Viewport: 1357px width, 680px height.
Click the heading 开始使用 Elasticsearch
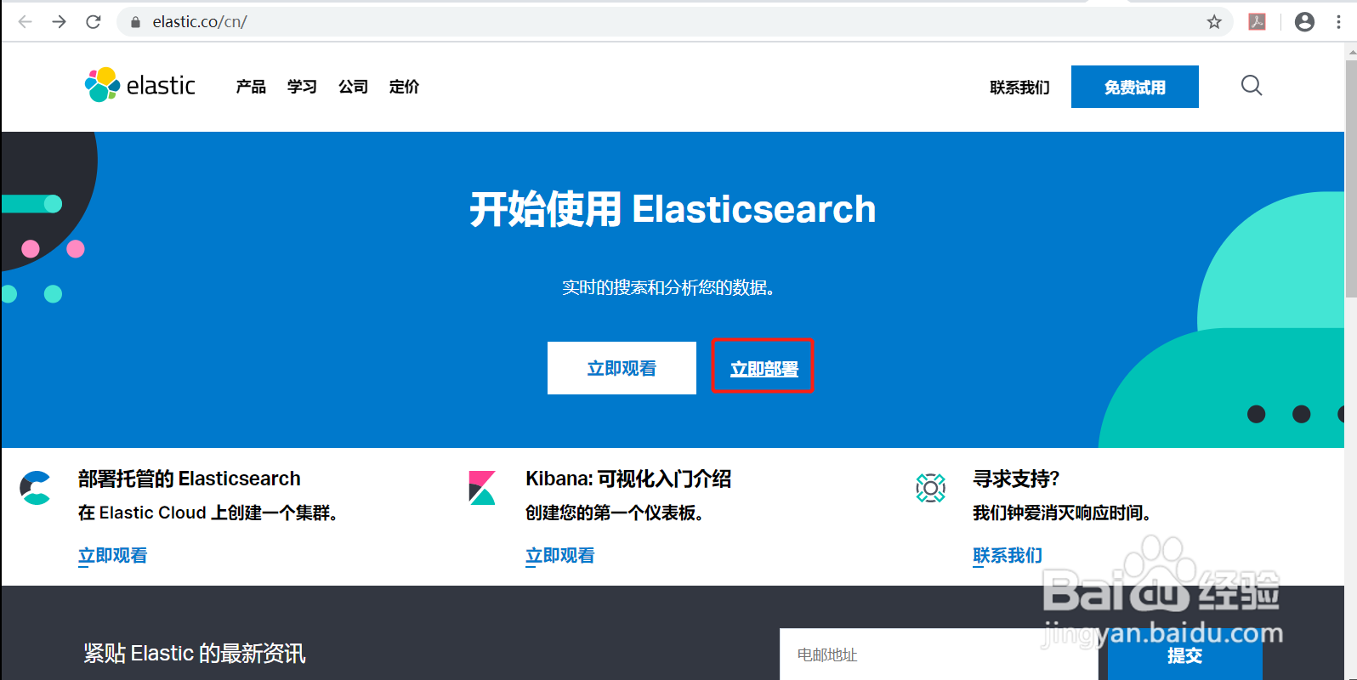(673, 209)
